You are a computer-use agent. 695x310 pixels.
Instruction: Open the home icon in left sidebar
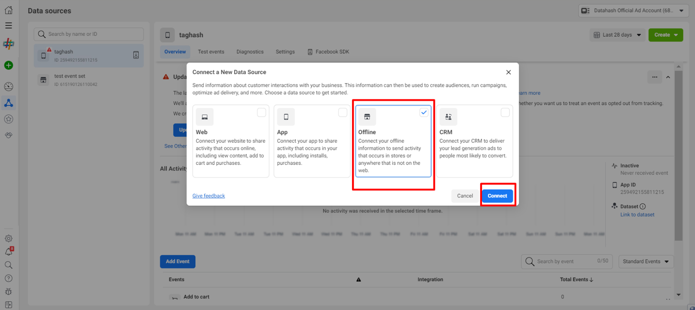tap(9, 10)
